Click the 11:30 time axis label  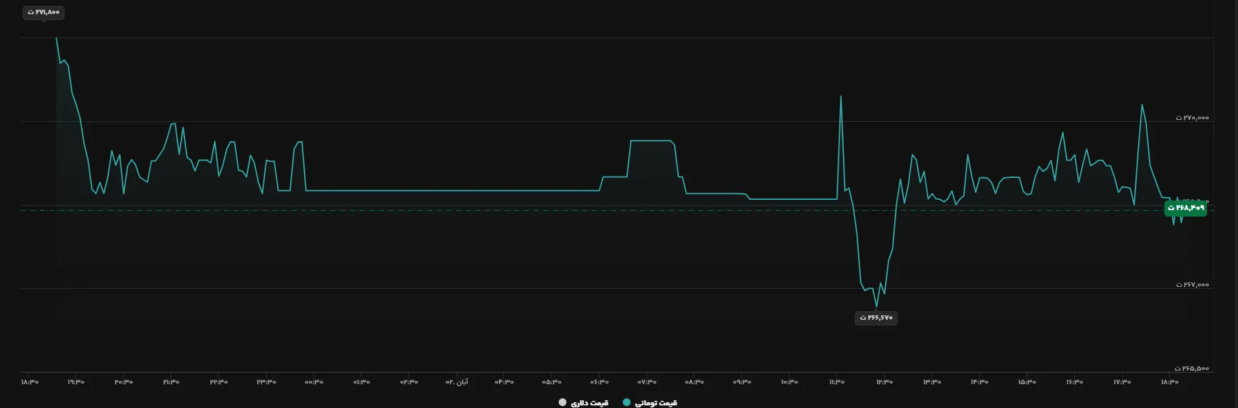point(837,382)
